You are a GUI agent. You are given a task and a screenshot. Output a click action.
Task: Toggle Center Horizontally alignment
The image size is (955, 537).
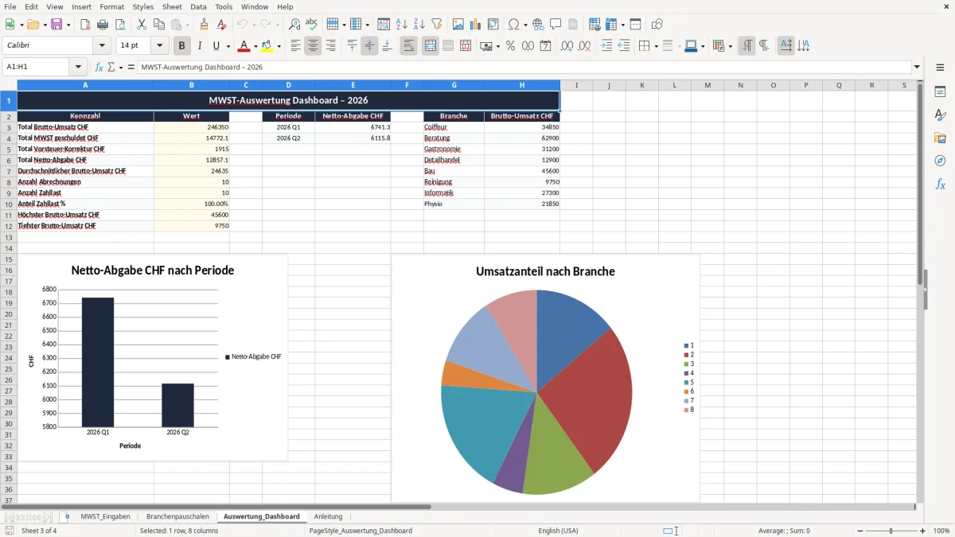pos(313,46)
